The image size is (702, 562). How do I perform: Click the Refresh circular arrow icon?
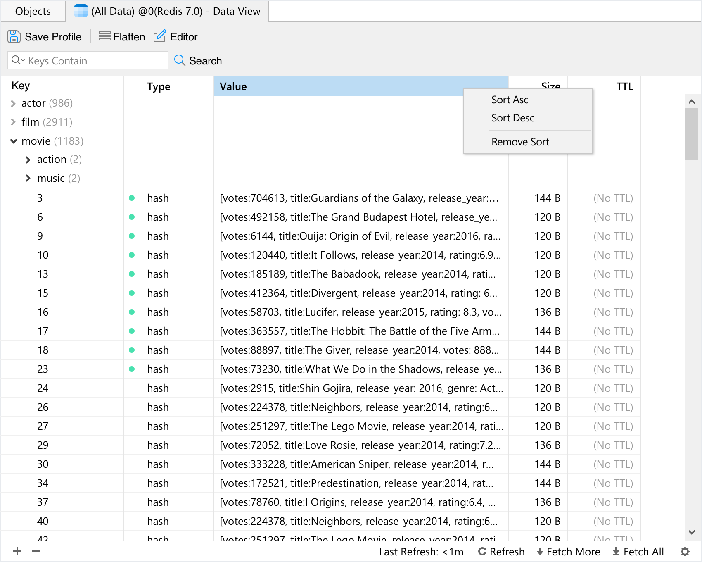tap(482, 551)
